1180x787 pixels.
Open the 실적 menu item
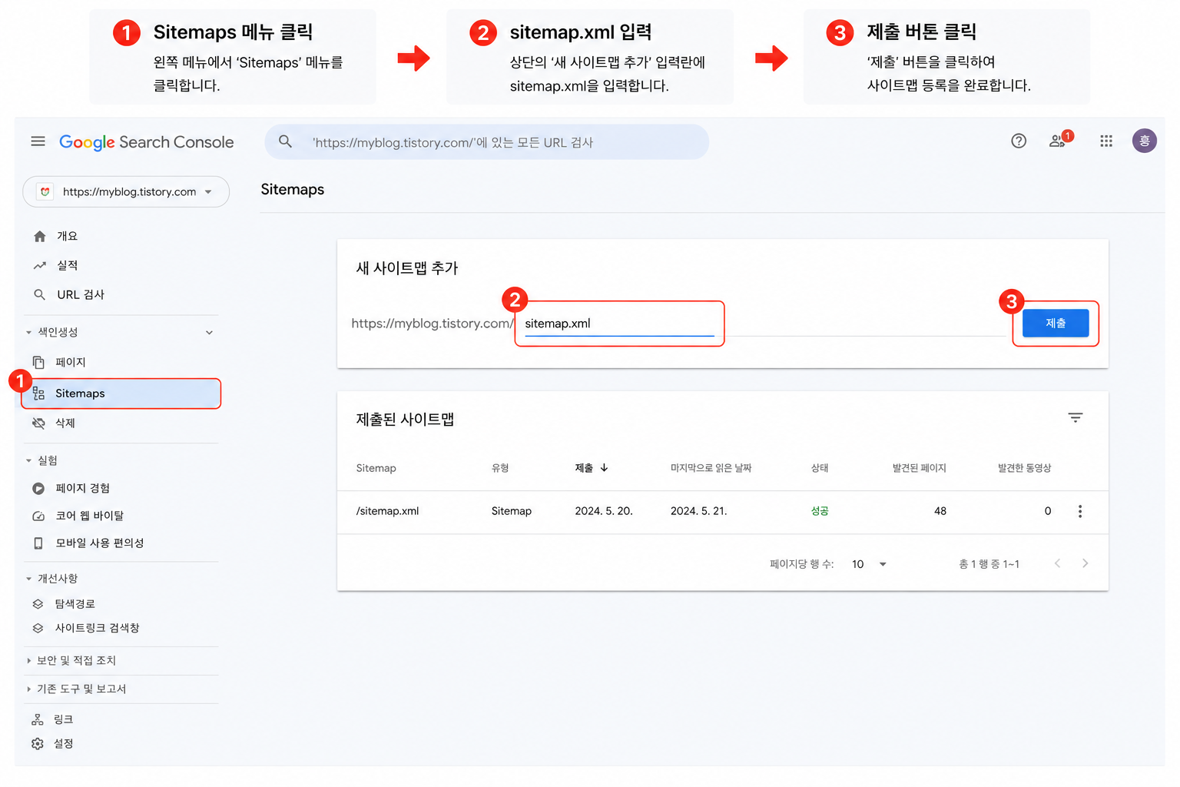coord(68,266)
